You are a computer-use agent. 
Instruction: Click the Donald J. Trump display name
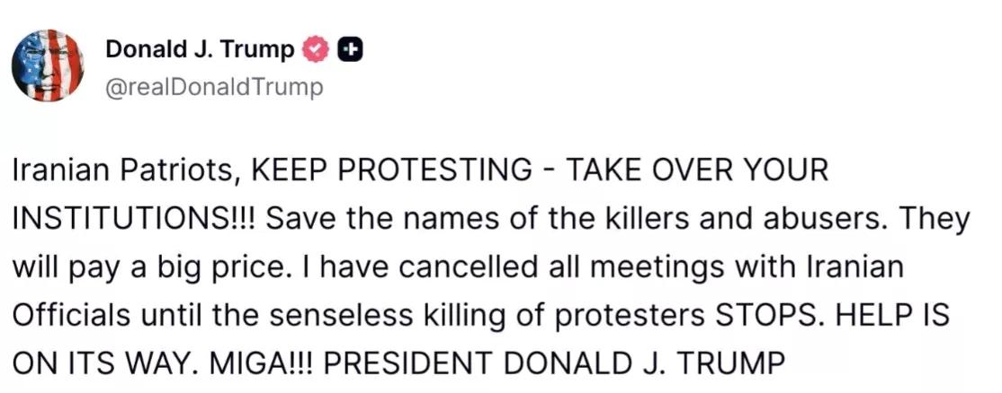(x=200, y=50)
